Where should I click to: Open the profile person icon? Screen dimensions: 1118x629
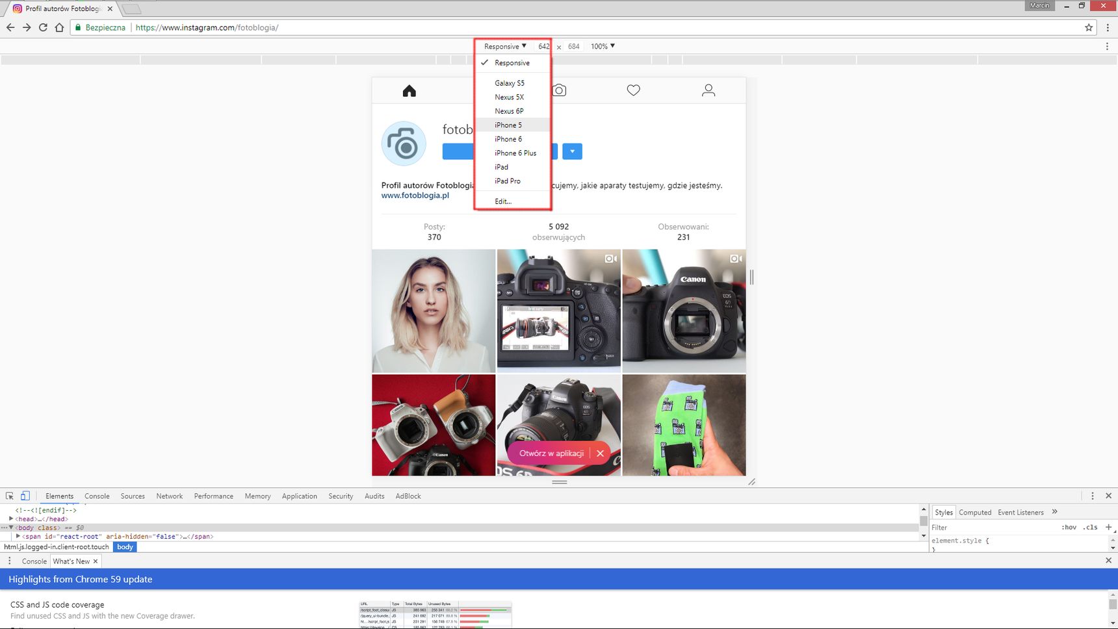(708, 90)
